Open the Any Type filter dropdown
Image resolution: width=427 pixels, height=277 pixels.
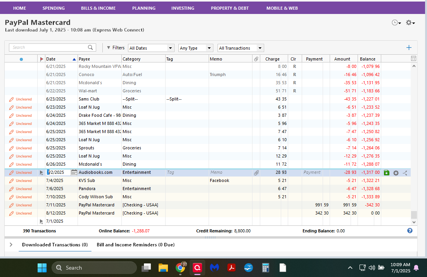(x=209, y=48)
